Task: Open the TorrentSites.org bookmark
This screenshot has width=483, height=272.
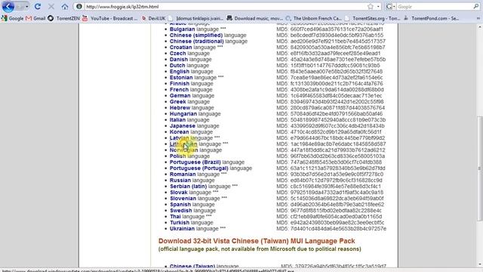Action: (373, 18)
